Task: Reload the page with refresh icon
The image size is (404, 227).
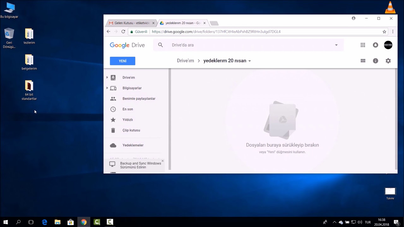Action: click(x=123, y=32)
